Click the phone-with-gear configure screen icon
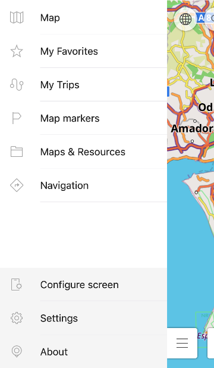The width and height of the screenshot is (214, 368). (17, 284)
